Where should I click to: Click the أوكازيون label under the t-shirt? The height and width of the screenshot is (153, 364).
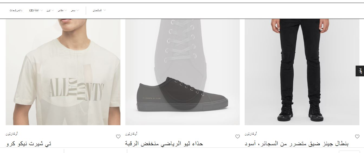tap(12, 134)
